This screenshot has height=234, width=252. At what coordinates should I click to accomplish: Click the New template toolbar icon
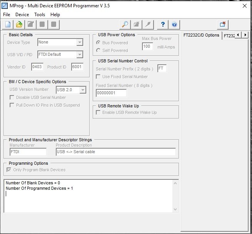pos(8,25)
